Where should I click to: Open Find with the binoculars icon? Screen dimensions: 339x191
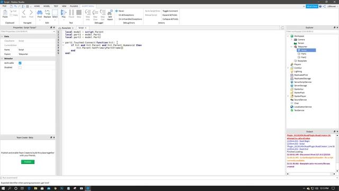[x=40, y=12]
